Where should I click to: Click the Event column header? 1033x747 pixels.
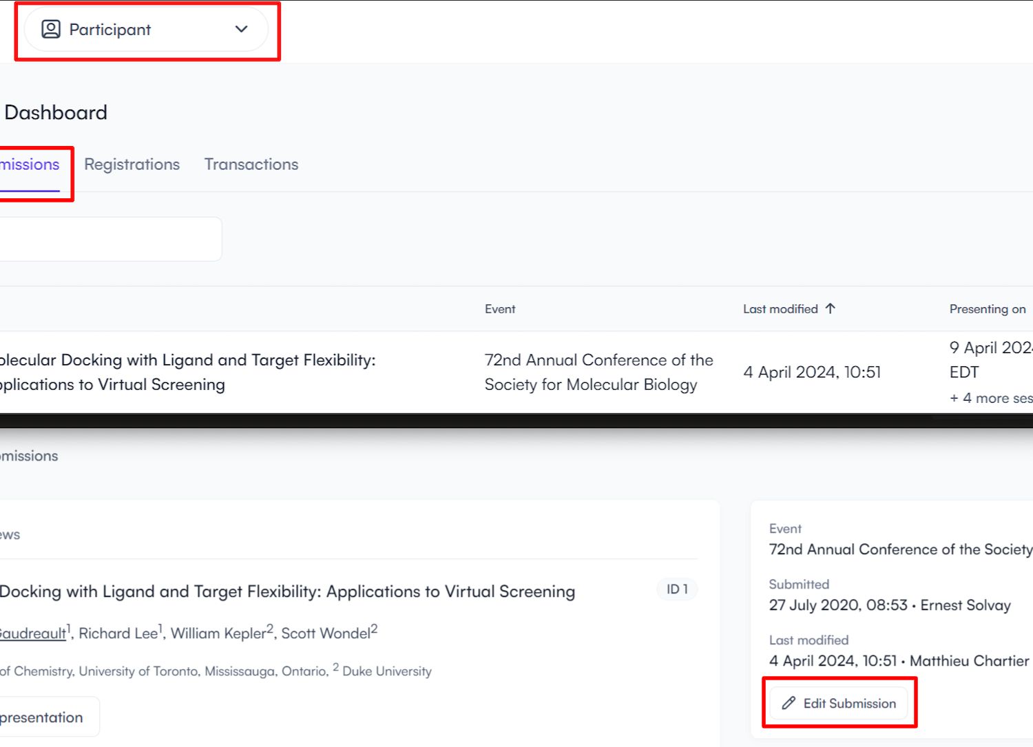(500, 309)
